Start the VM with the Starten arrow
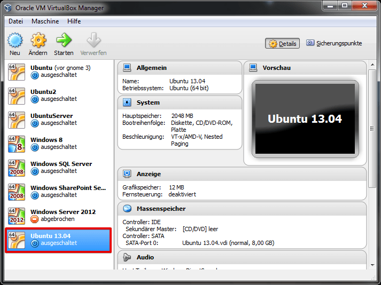This screenshot has width=381, height=285. point(64,41)
